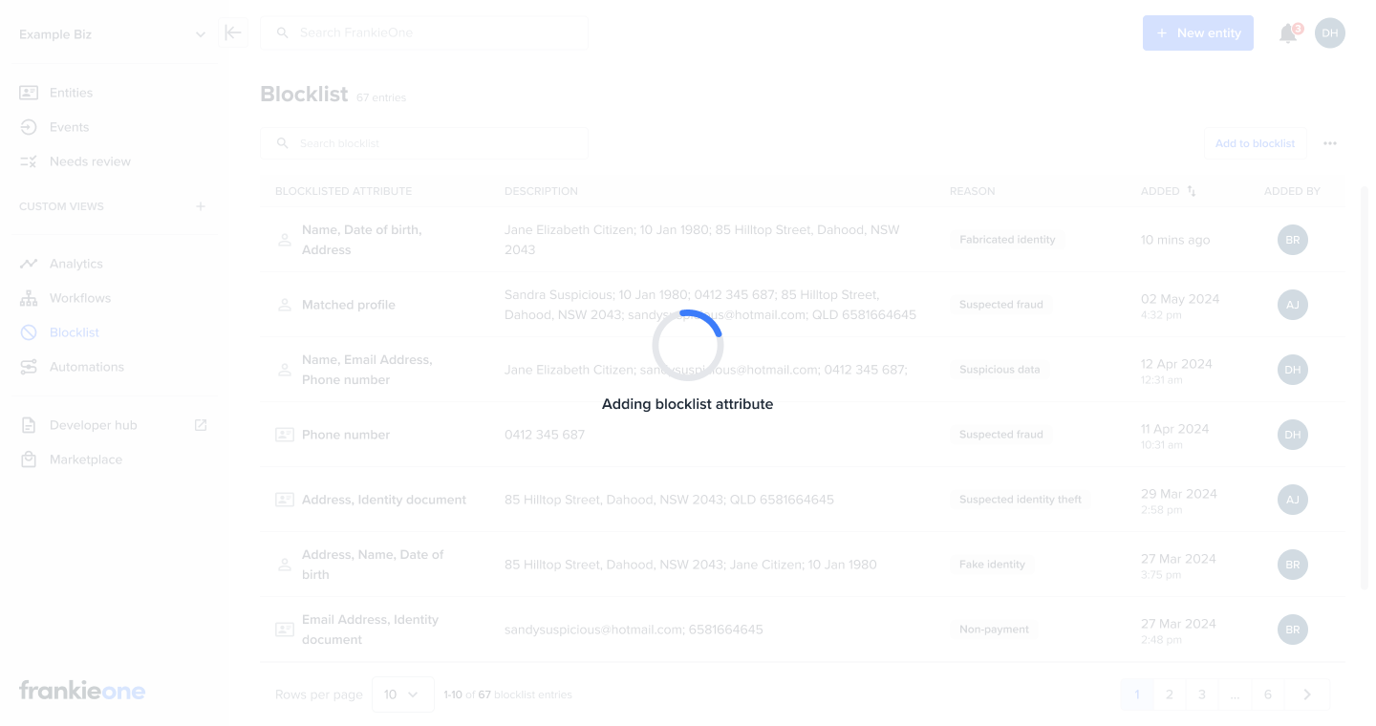Click the description 0412 345 687
Viewport: 1376px width, 726px height.
545,435
